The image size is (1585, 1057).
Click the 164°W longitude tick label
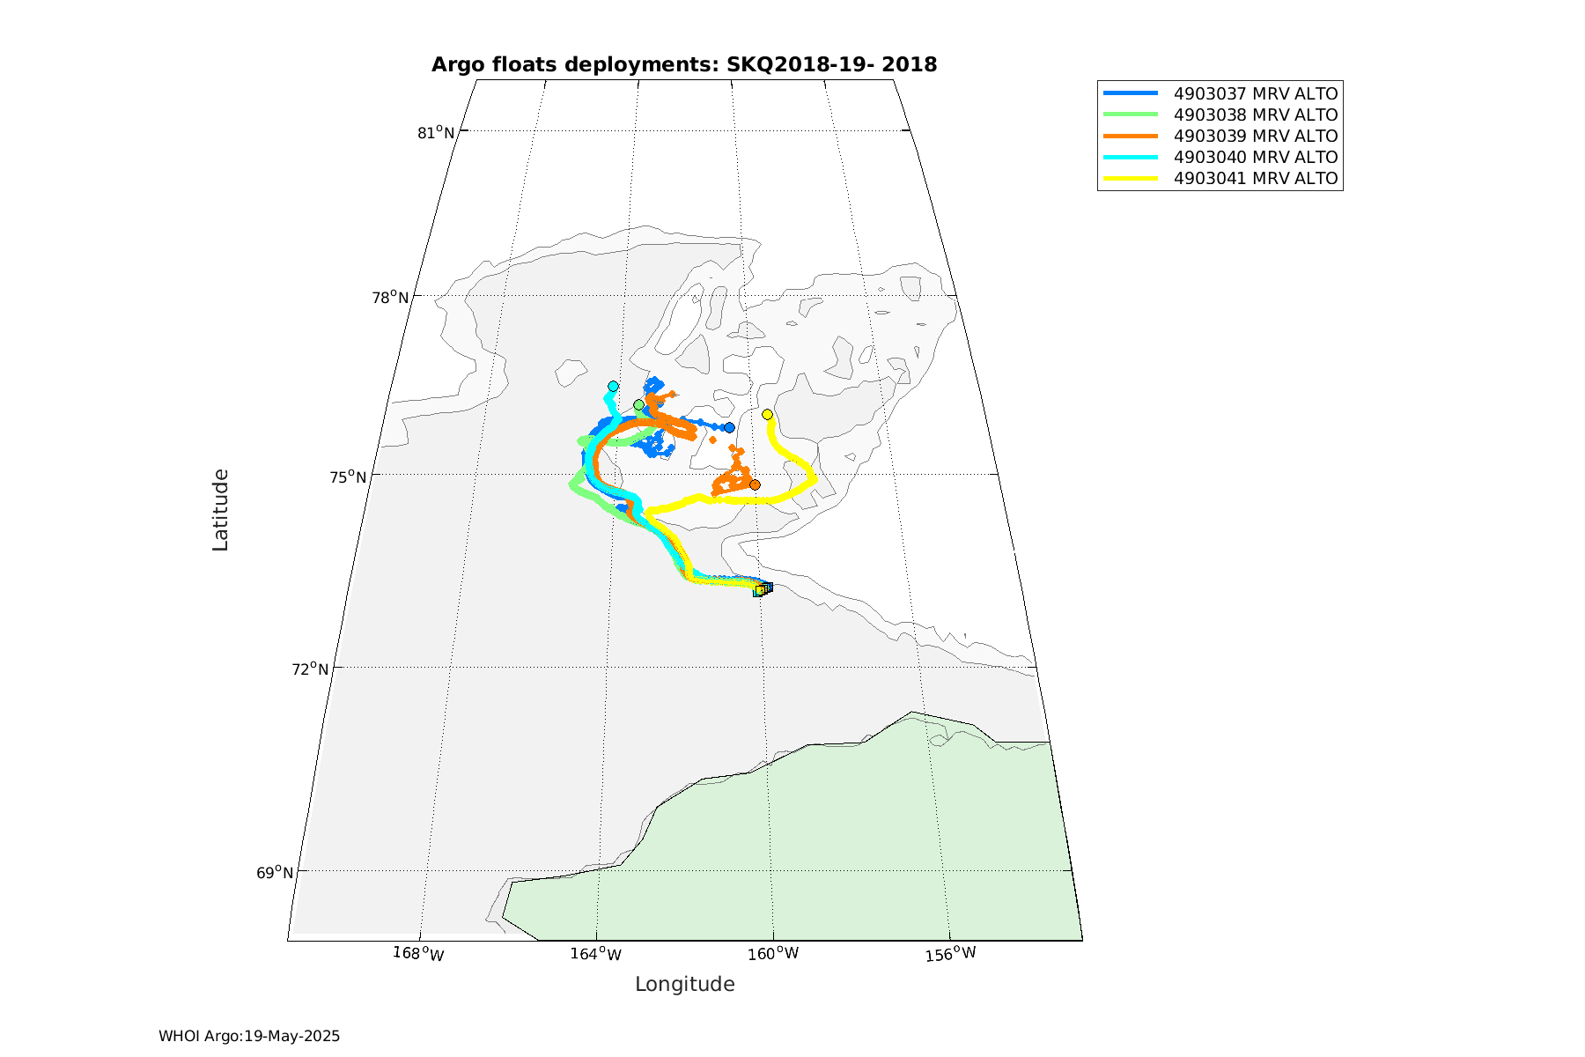[596, 953]
